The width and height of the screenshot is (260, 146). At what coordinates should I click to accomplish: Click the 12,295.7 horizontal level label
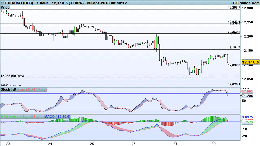234,8
